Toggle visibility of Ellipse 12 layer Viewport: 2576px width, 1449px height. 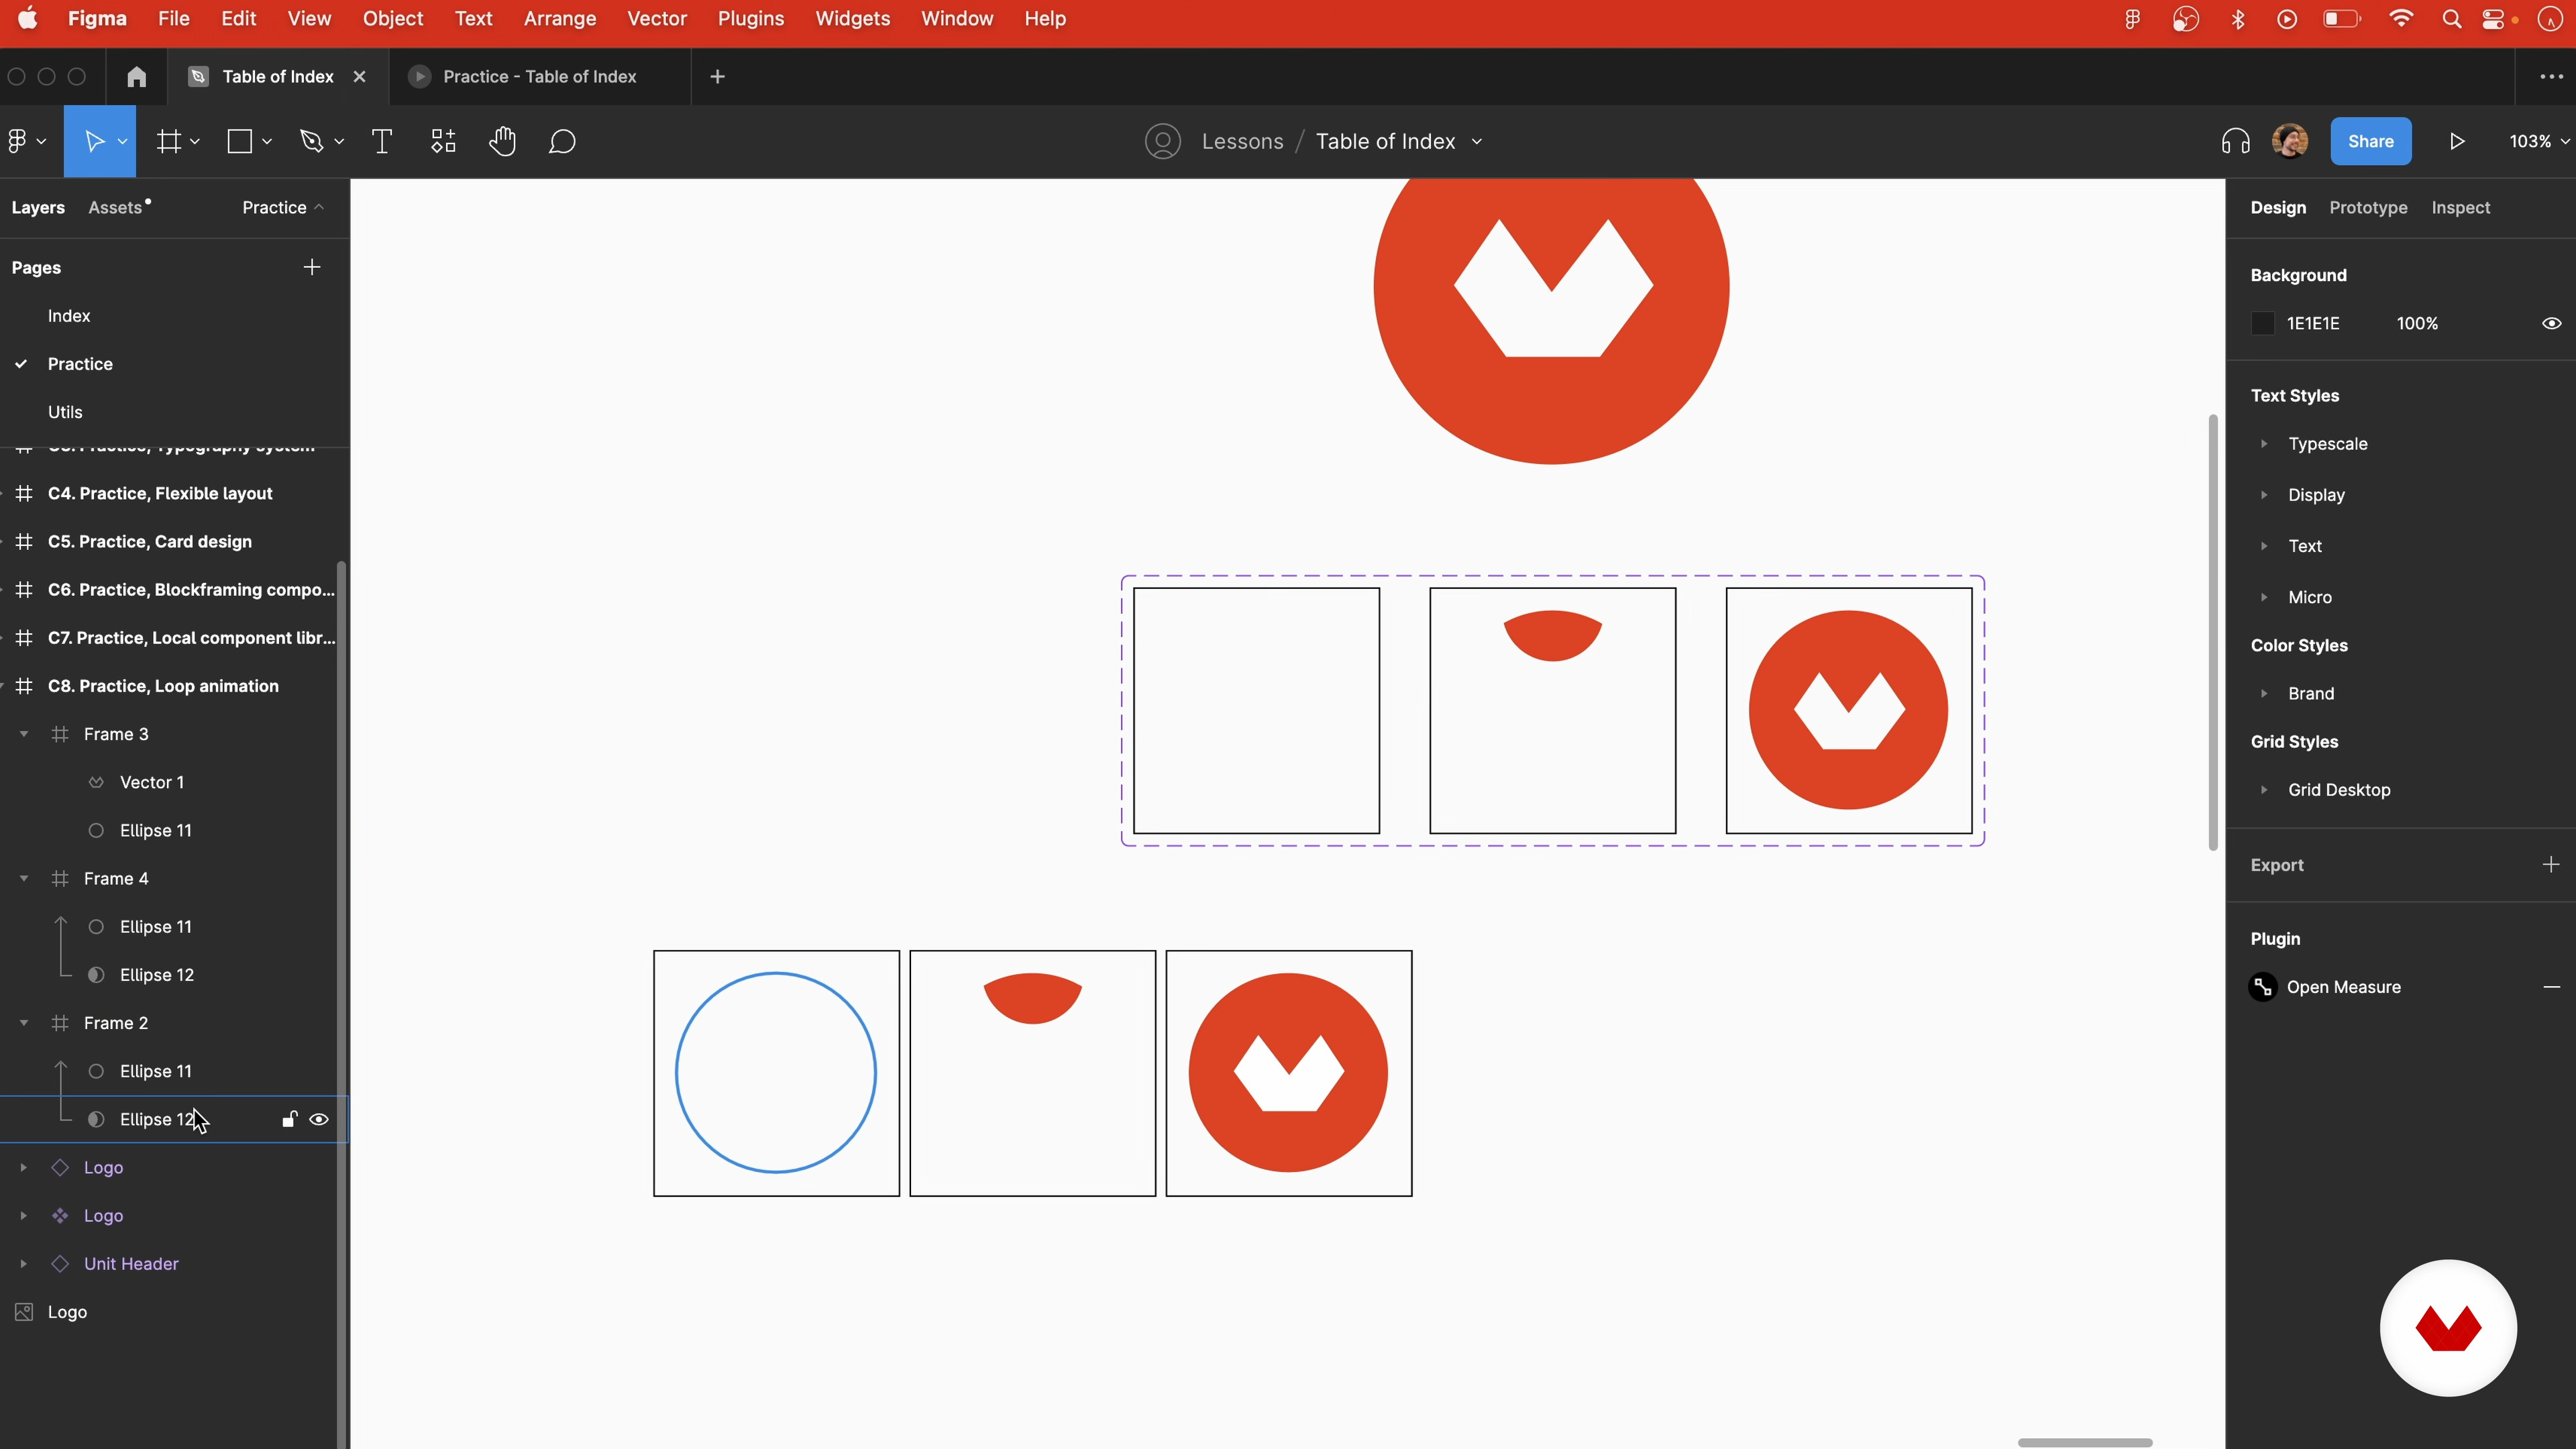click(319, 1119)
